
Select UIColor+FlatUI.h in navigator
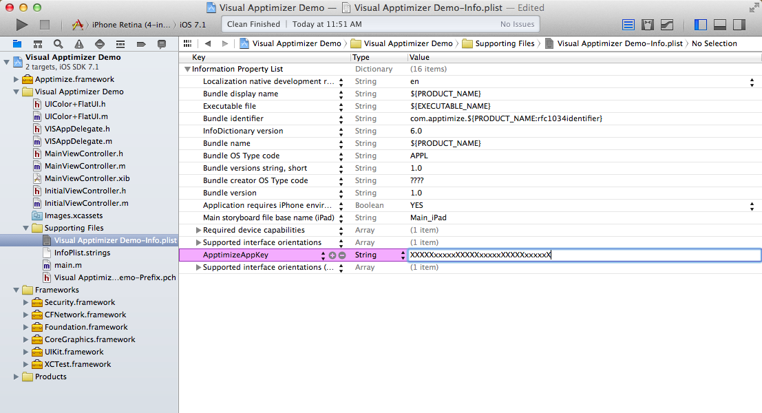click(x=75, y=104)
